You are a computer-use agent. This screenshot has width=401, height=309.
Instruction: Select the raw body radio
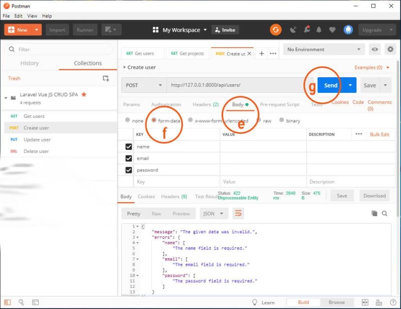click(x=259, y=120)
